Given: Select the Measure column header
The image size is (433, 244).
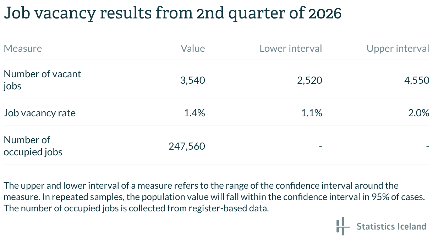Looking at the screenshot, I should [x=23, y=48].
